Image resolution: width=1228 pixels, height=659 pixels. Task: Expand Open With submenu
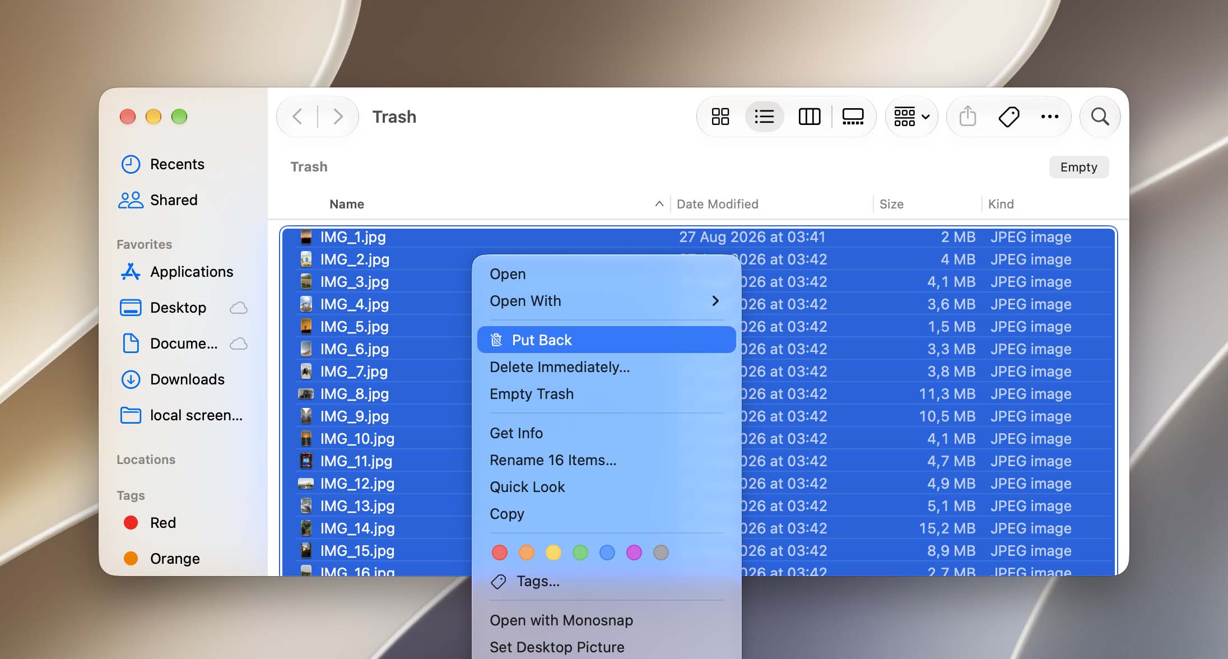coord(606,301)
